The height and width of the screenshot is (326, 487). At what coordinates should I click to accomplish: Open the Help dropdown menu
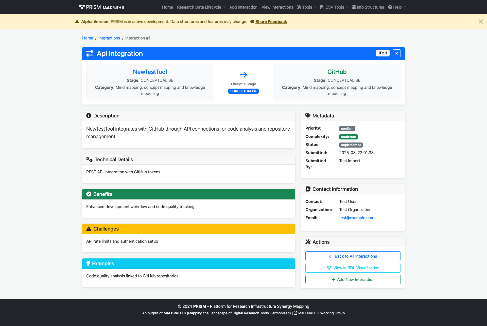[397, 7]
